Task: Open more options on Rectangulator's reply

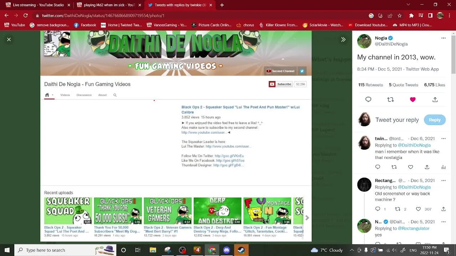Action: pyautogui.click(x=443, y=181)
